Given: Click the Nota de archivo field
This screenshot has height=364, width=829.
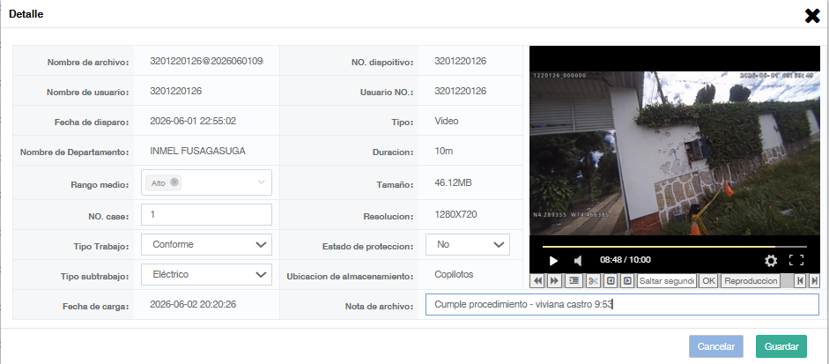Looking at the screenshot, I should point(622,305).
